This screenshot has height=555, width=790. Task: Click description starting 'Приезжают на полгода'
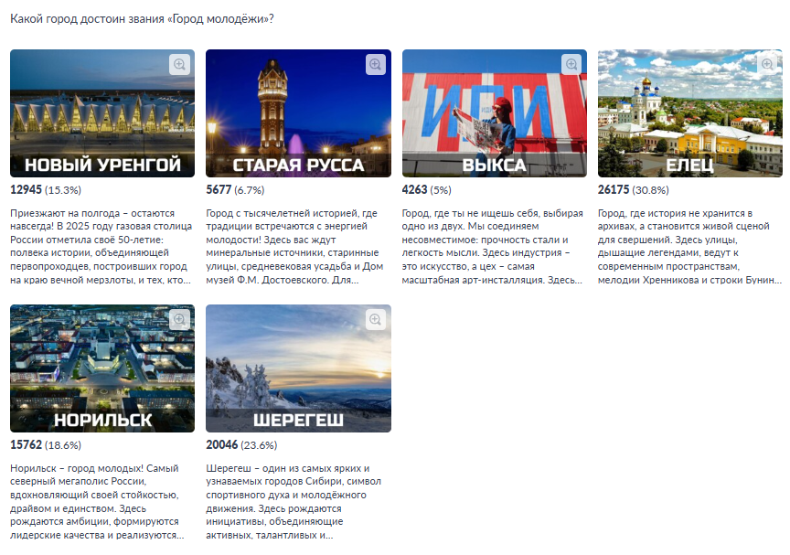(x=101, y=247)
